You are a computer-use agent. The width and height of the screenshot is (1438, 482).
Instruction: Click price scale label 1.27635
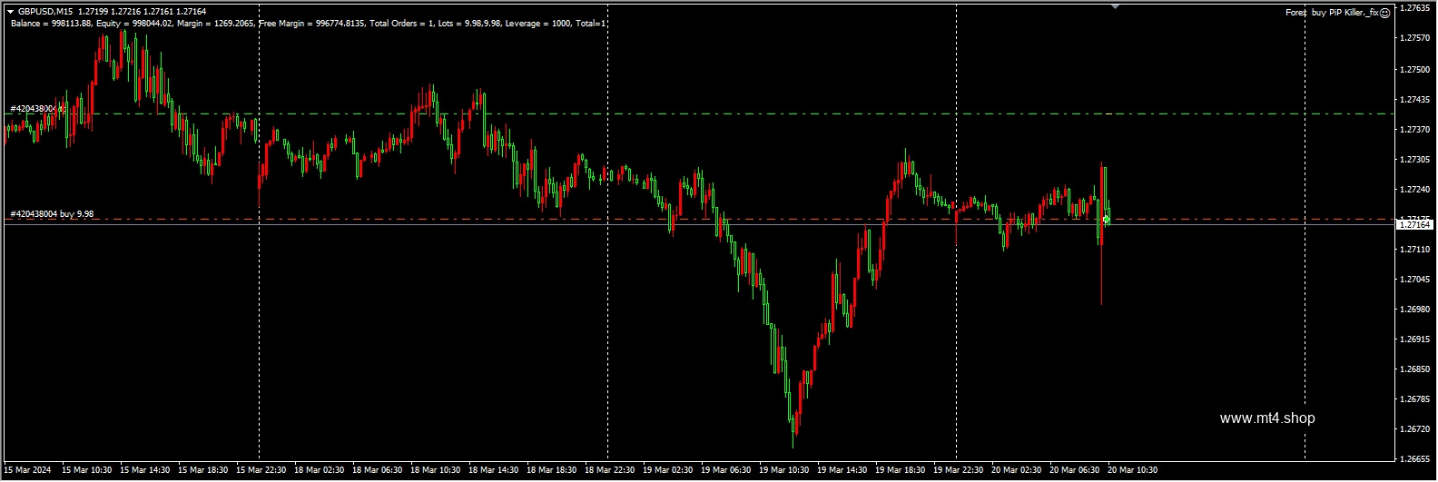(1415, 8)
